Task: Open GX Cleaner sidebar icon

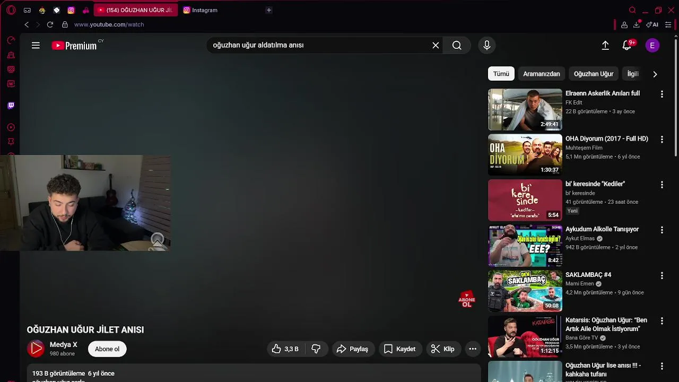Action: [x=11, y=55]
